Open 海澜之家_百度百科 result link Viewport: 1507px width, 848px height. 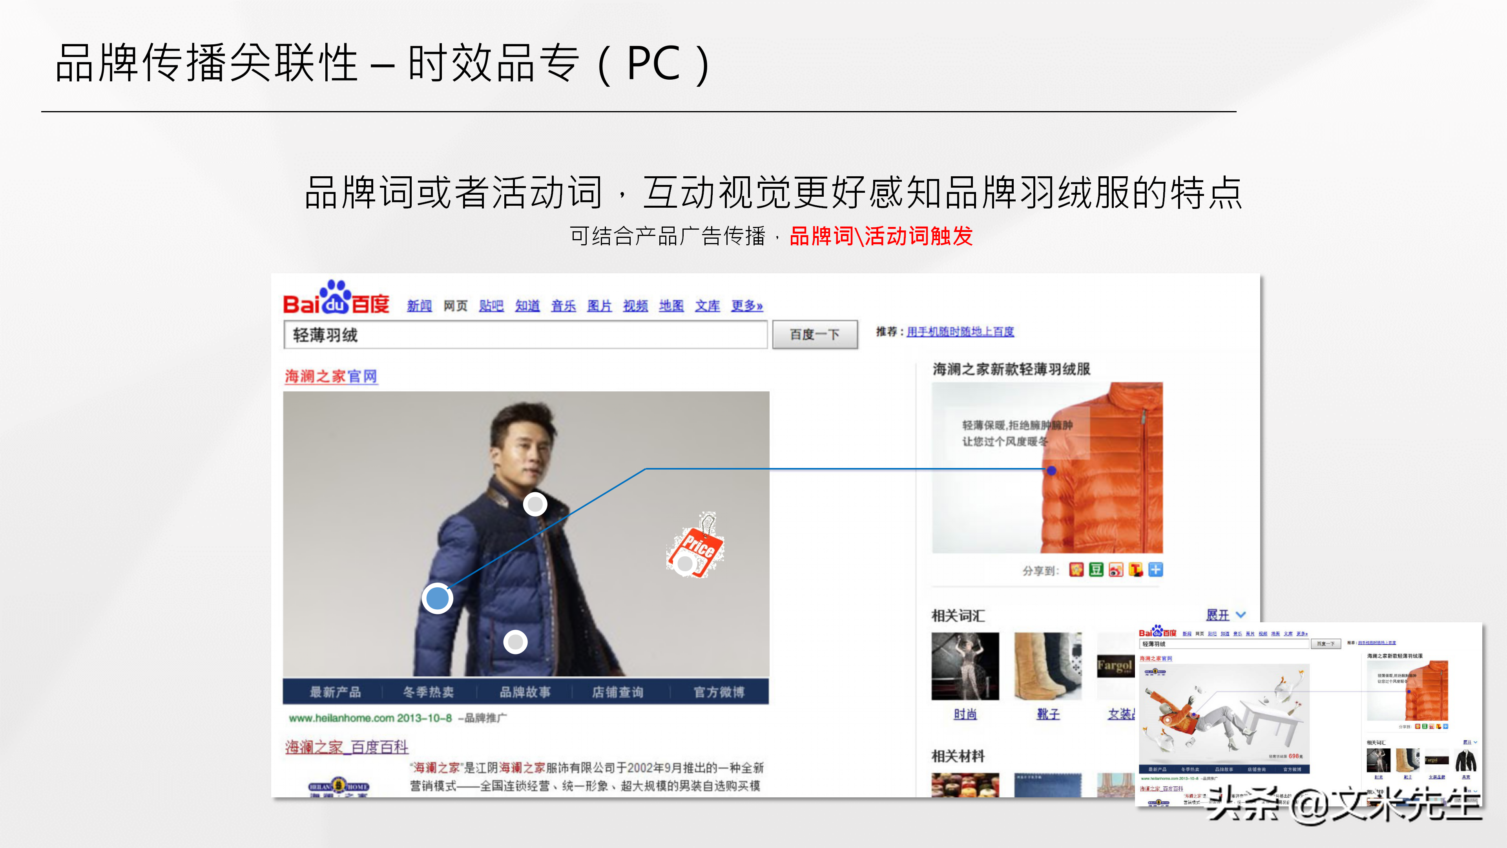pyautogui.click(x=346, y=747)
